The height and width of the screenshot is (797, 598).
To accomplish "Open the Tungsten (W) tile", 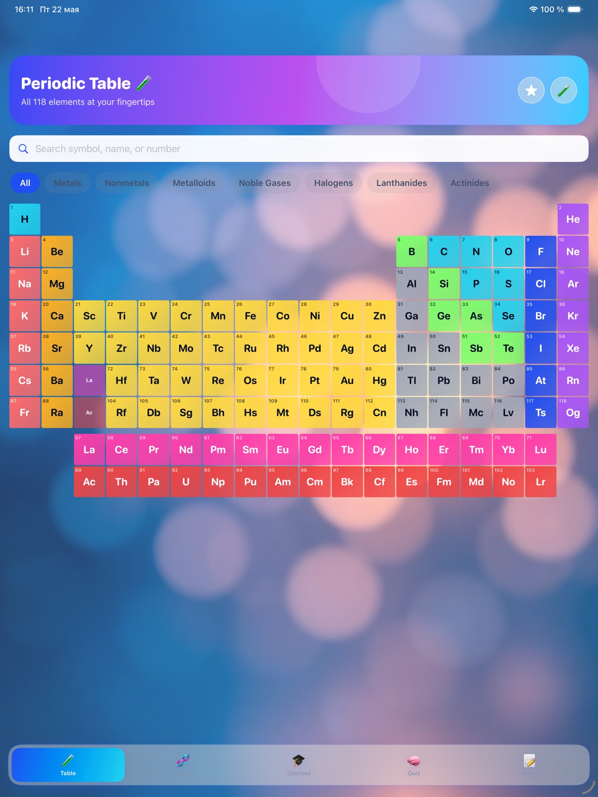I will [186, 380].
